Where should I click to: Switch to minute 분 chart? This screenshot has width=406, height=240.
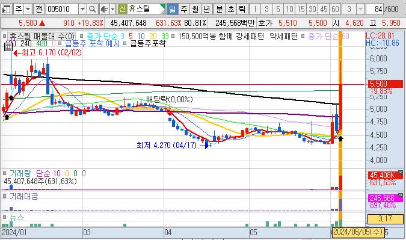click(x=220, y=9)
